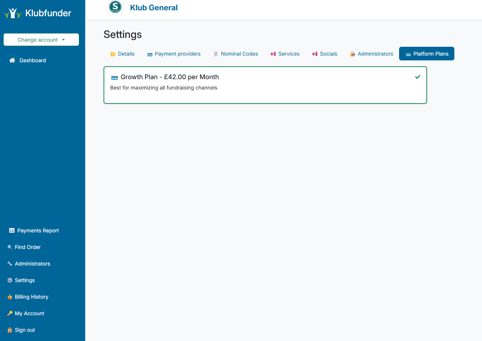The image size is (482, 341).
Task: Open the Socials settings tab
Action: coord(325,54)
